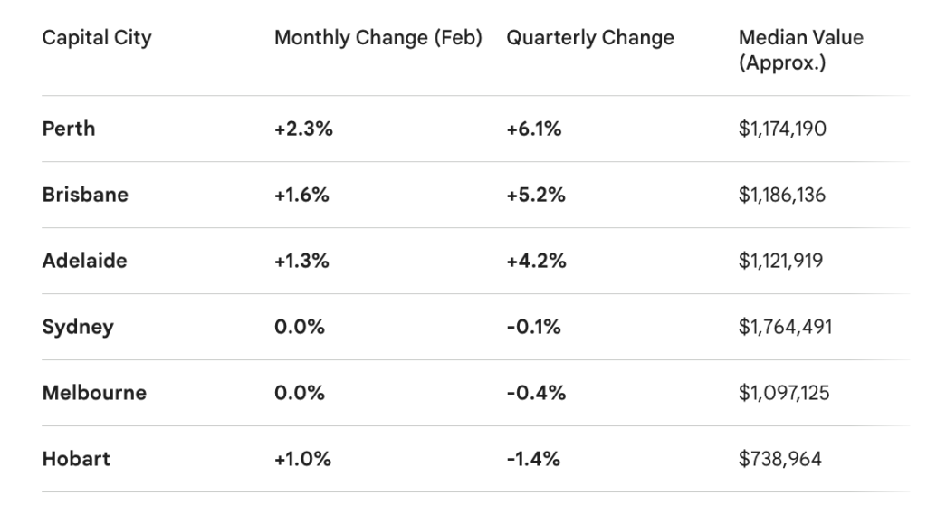Select the Brisbane row label
This screenshot has width=927, height=515.
coord(85,195)
